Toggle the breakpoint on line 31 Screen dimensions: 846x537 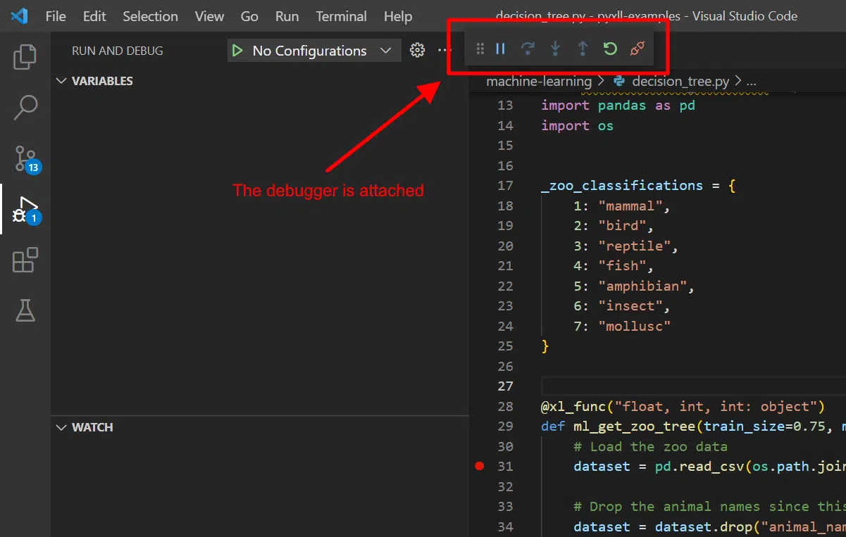(x=480, y=466)
